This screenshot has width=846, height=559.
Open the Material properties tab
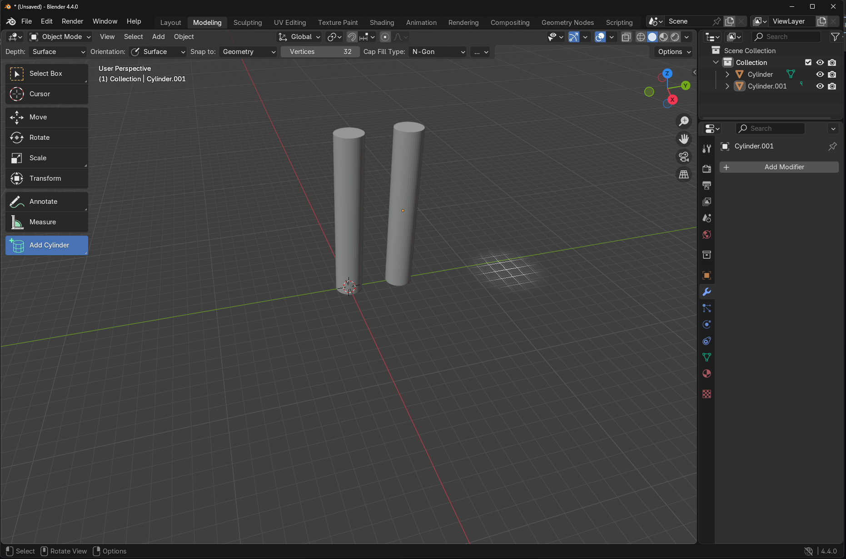tap(707, 374)
